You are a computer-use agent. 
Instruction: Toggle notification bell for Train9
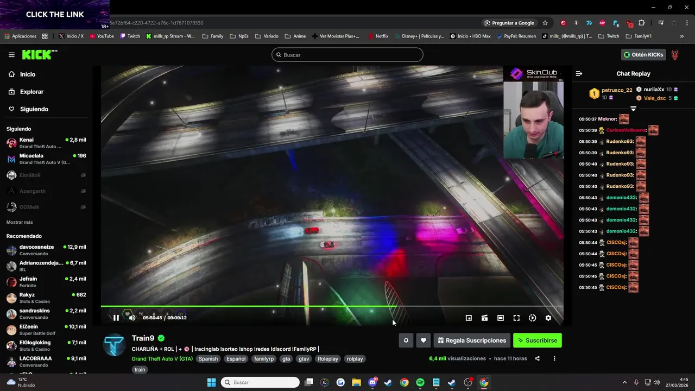point(406,340)
